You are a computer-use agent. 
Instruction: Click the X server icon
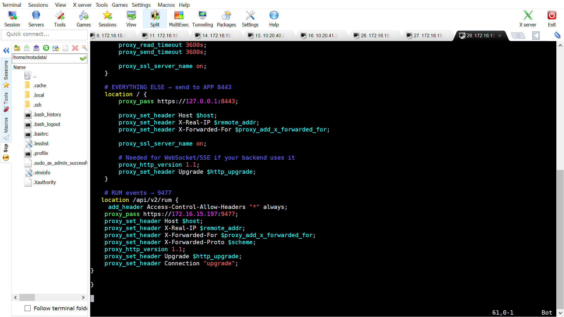pos(528,19)
